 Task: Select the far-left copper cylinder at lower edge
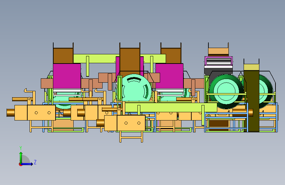click(11, 113)
